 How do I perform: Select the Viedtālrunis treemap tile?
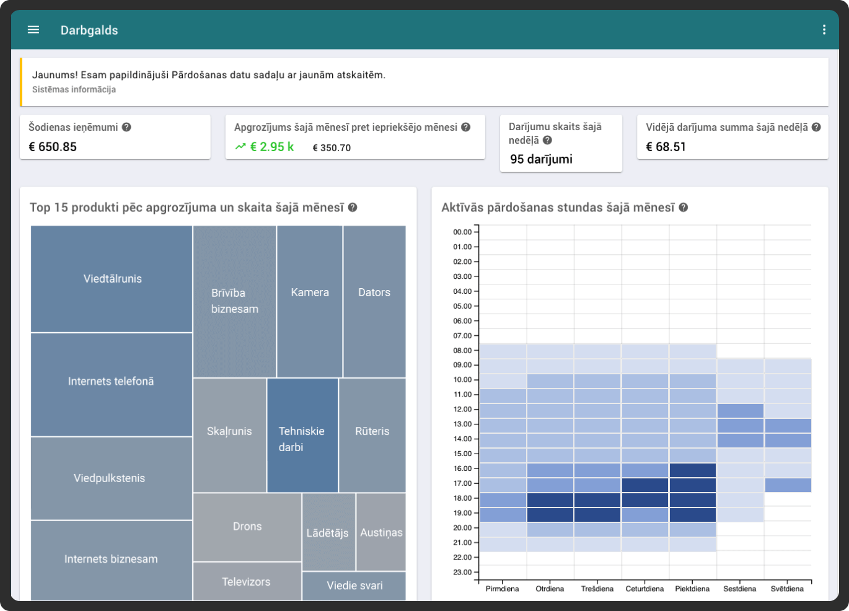pos(112,279)
